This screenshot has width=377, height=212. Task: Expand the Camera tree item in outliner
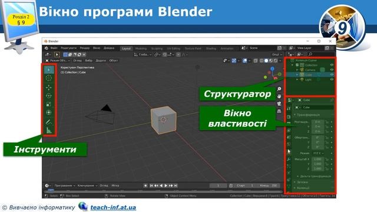click(297, 70)
